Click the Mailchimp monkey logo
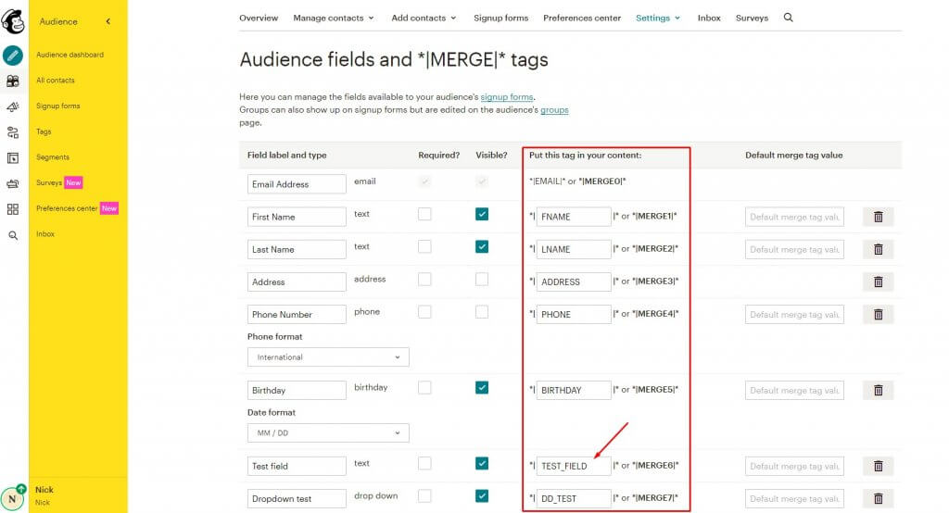This screenshot has height=513, width=949. point(13,20)
